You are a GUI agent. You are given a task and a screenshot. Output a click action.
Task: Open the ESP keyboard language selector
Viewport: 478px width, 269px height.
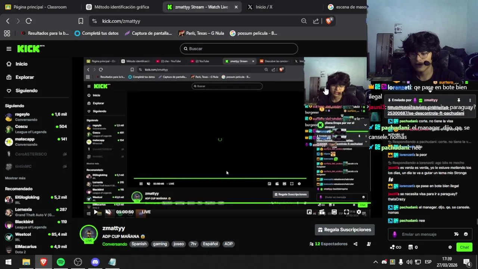pos(428,262)
